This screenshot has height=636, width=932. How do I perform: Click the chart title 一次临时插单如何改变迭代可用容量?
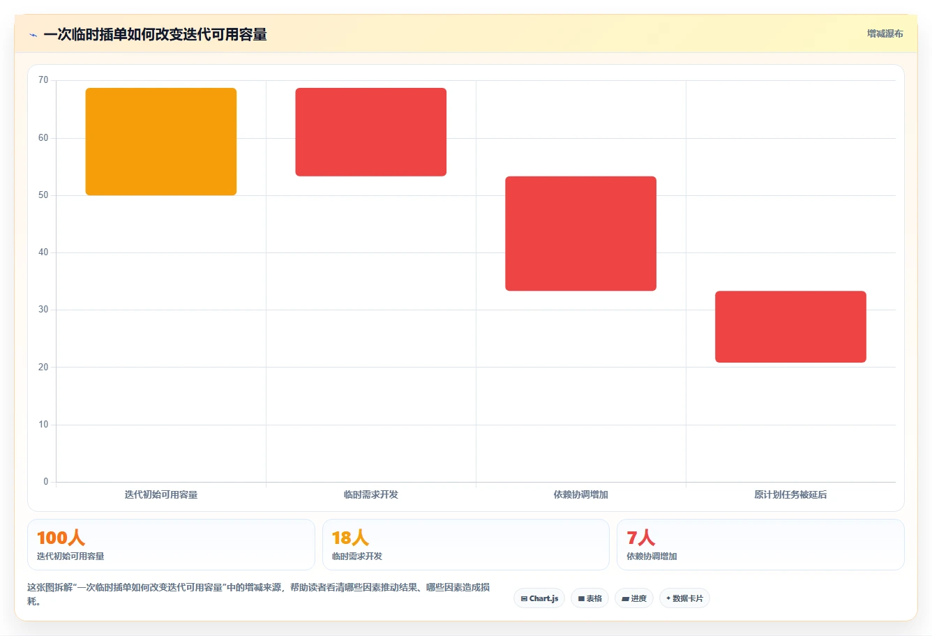[155, 35]
